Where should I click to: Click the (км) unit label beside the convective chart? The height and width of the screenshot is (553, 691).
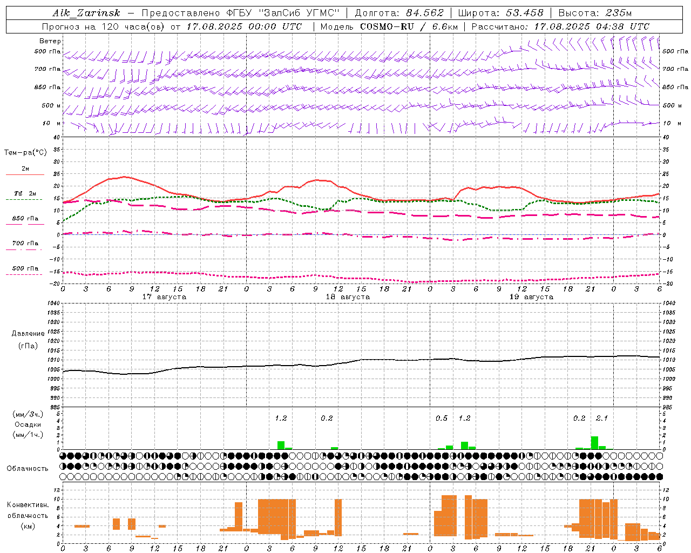28,526
